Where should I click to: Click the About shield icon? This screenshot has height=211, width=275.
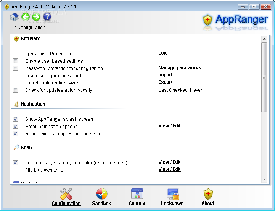tap(208, 194)
